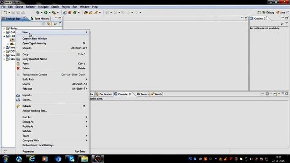Open the Debug As submenu
Image resolution: width=290 pixels, height=163 pixels.
[x=53, y=122]
